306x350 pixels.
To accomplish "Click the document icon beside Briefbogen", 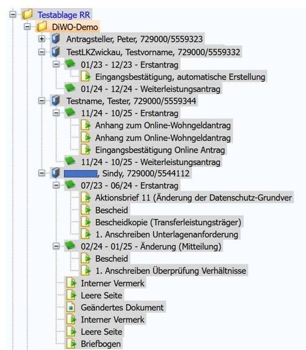I will point(71,344).
